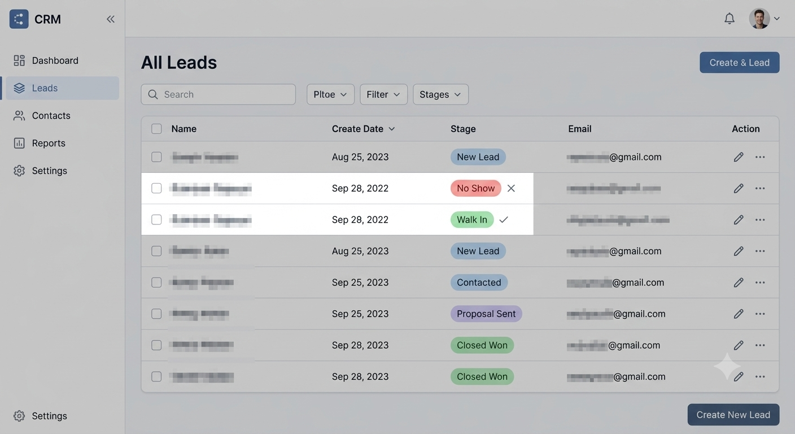This screenshot has width=795, height=434.
Task: Edit the Contacted lead with the pencil
Action: (x=739, y=283)
